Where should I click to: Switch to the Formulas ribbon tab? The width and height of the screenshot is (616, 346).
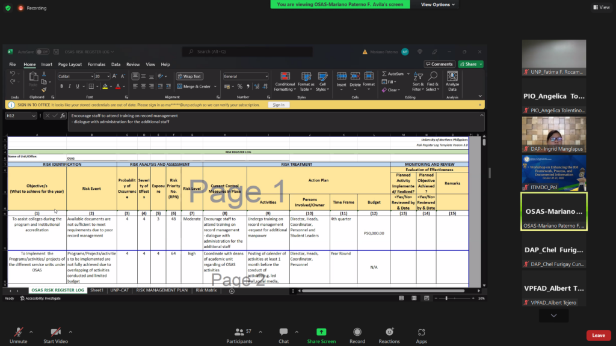(96, 64)
